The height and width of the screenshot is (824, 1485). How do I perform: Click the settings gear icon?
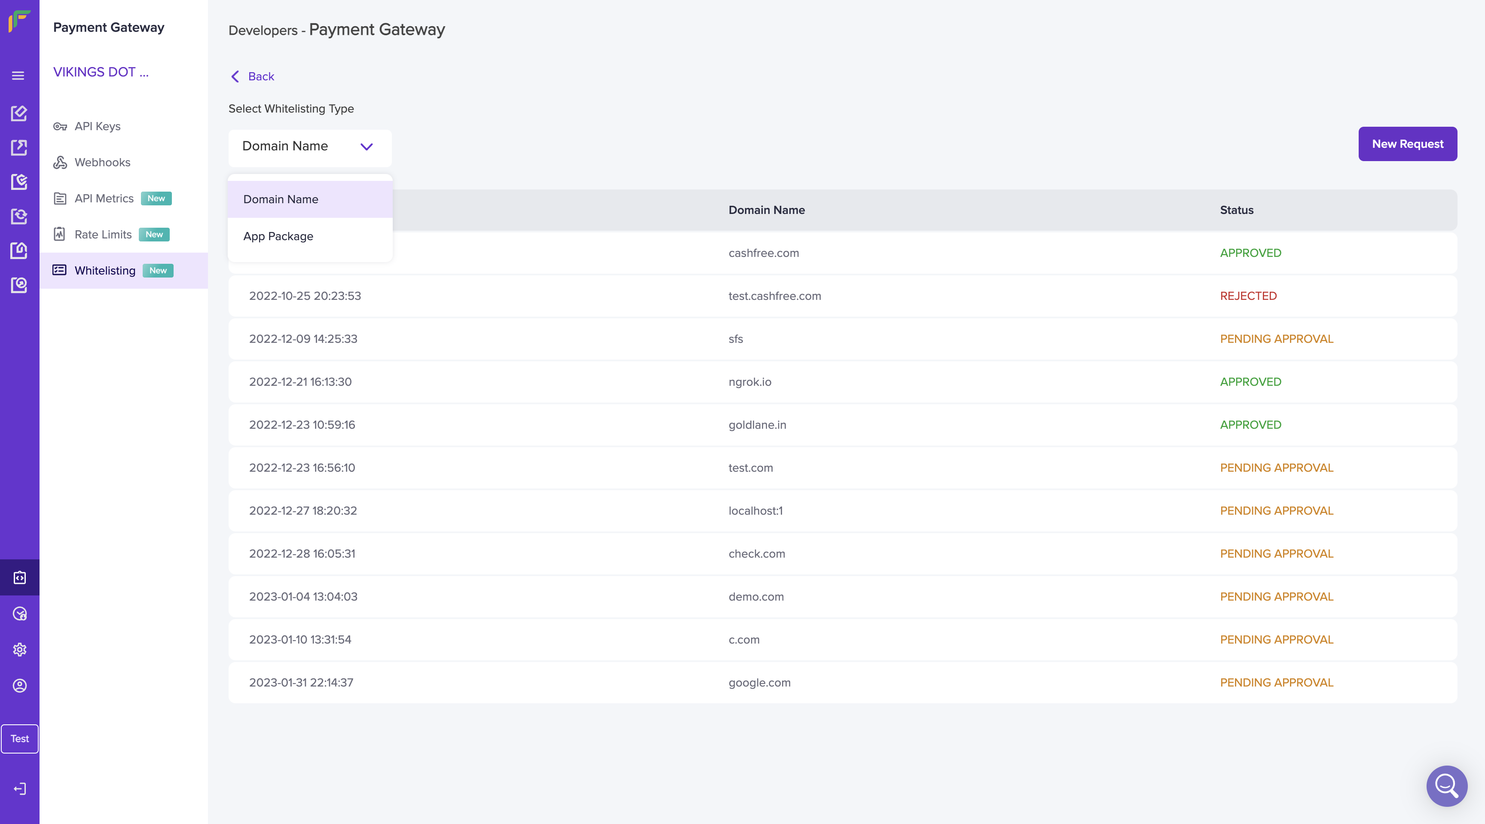coord(20,650)
